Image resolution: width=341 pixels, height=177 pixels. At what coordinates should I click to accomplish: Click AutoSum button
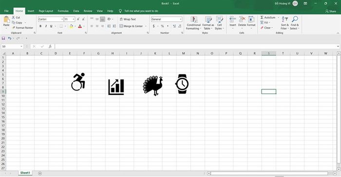268,18
